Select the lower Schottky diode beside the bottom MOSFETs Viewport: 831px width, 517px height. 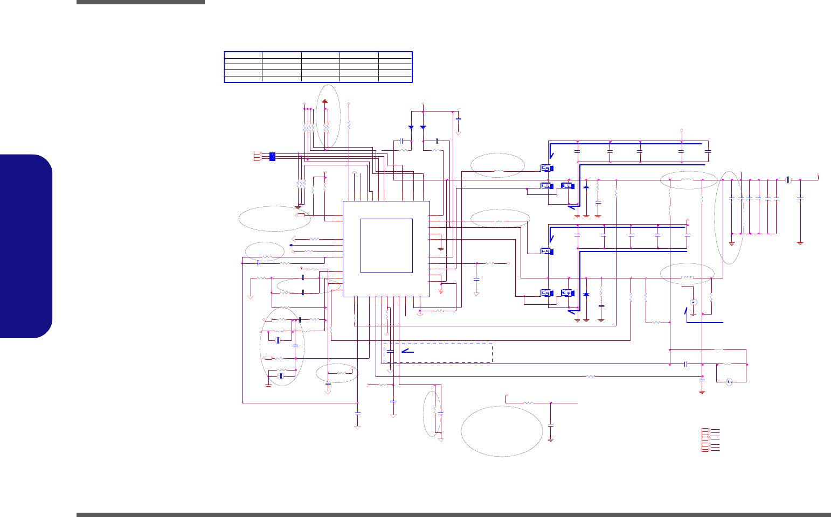click(x=586, y=295)
